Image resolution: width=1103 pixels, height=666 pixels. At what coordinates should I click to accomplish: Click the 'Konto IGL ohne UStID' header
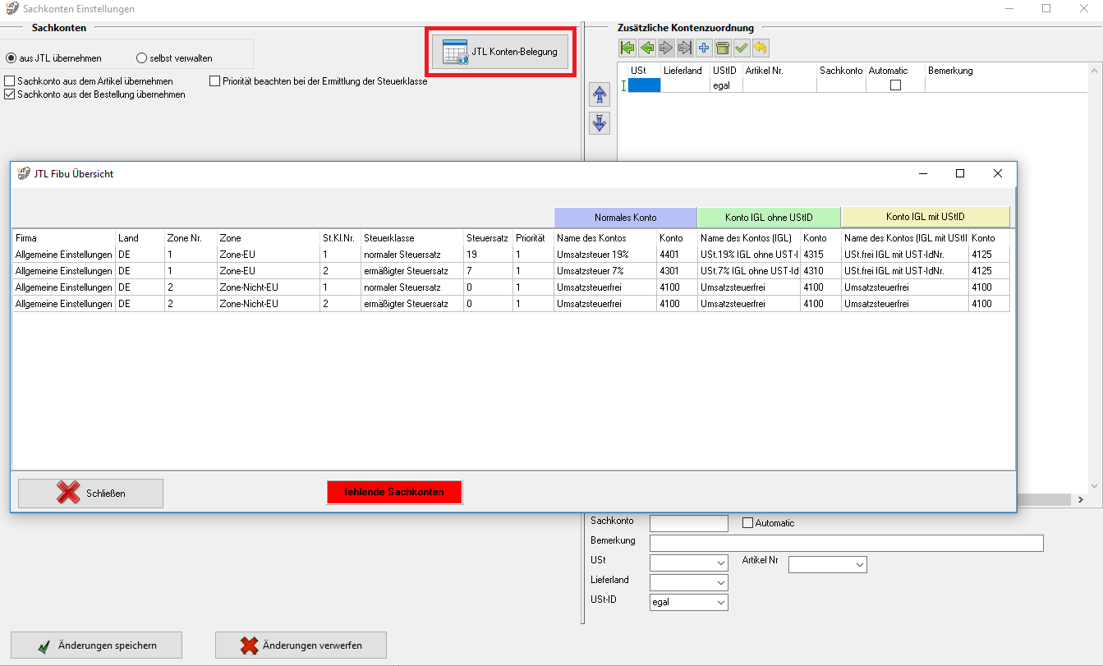coord(768,218)
